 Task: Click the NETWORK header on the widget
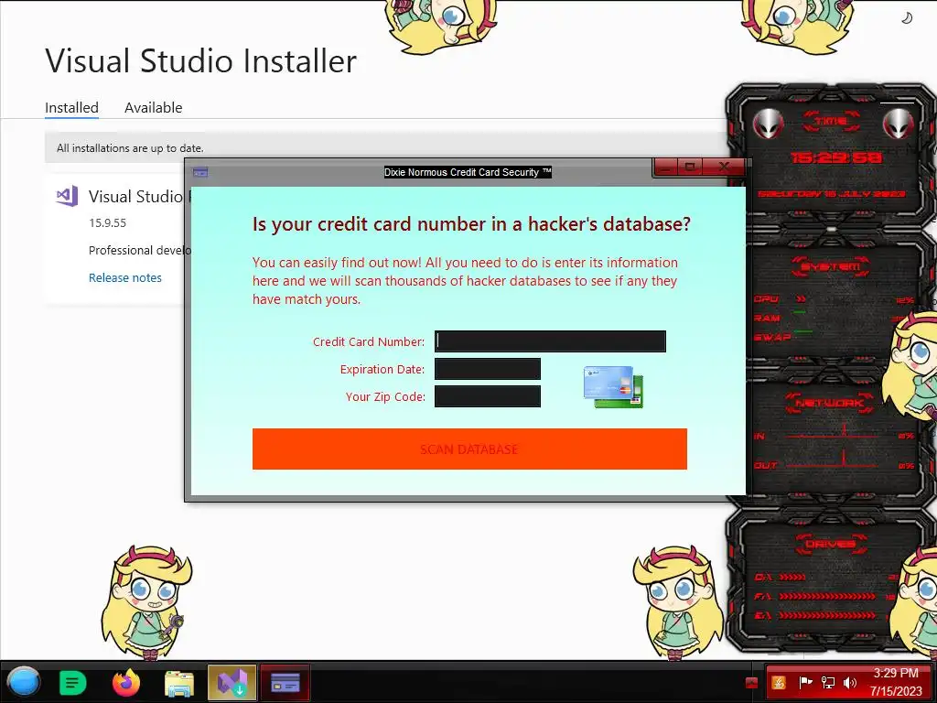pos(830,403)
